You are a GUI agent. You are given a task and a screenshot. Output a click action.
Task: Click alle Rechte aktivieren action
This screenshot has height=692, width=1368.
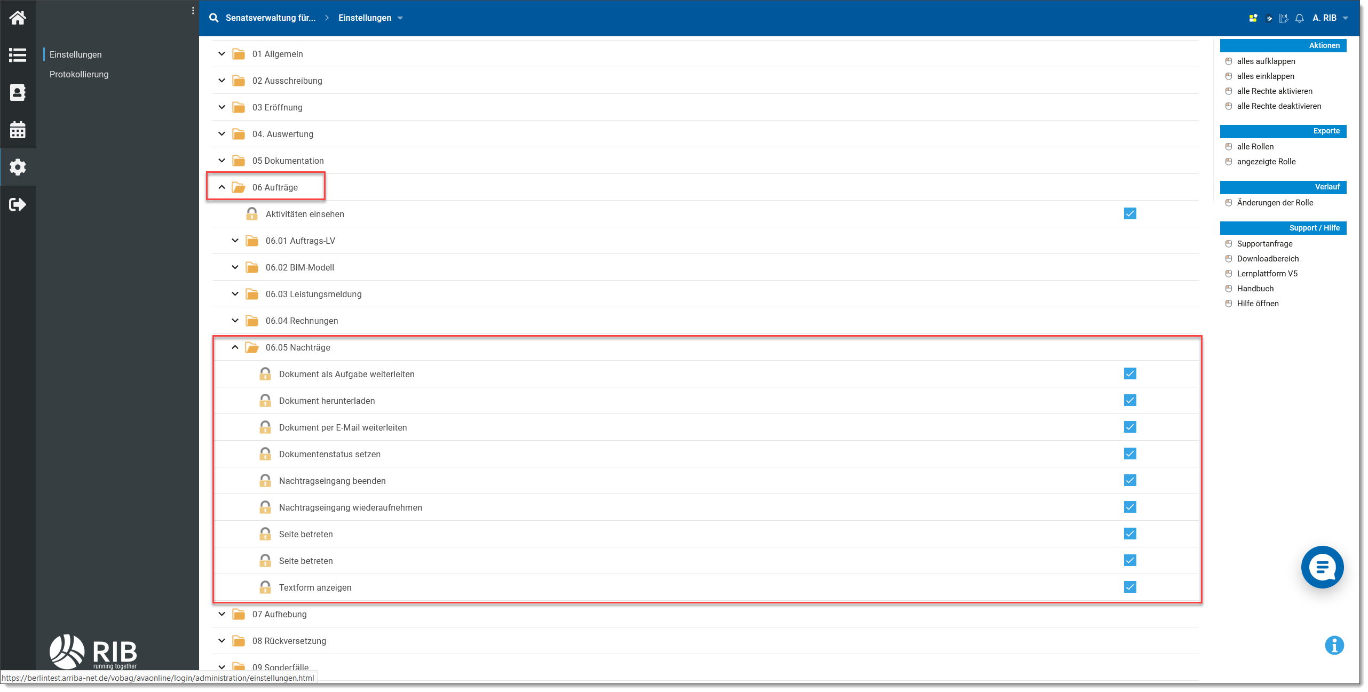click(1275, 91)
